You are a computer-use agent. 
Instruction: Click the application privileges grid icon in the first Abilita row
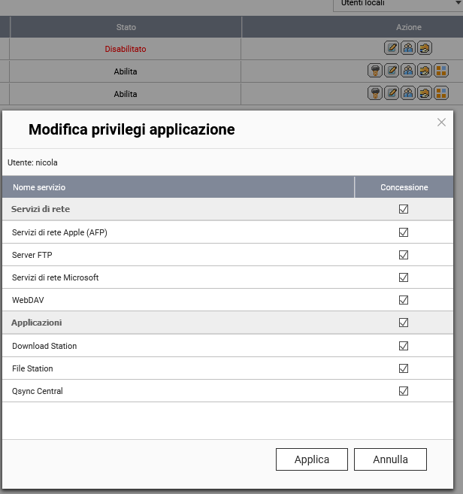pos(441,71)
